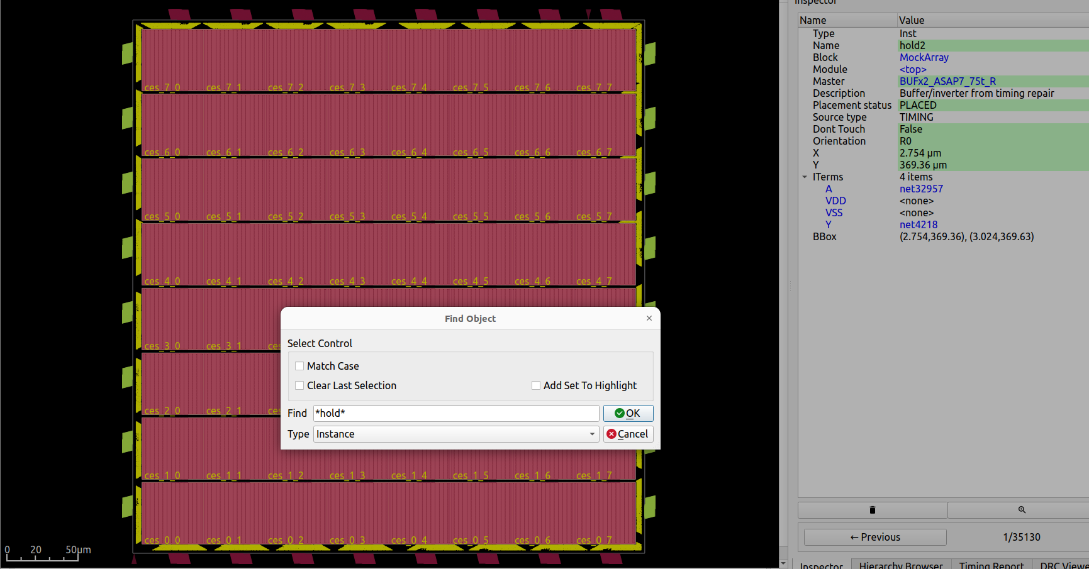
Task: Open the MockArray block link
Action: coord(924,57)
